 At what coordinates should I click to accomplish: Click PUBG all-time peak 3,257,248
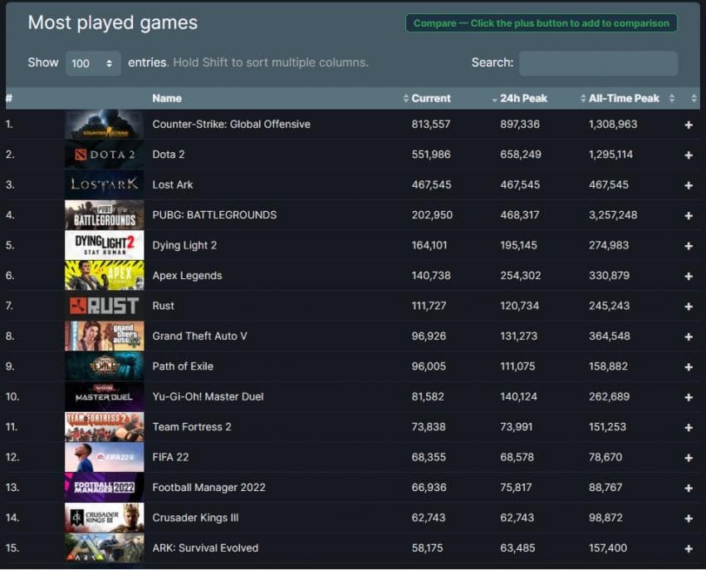[x=613, y=215]
